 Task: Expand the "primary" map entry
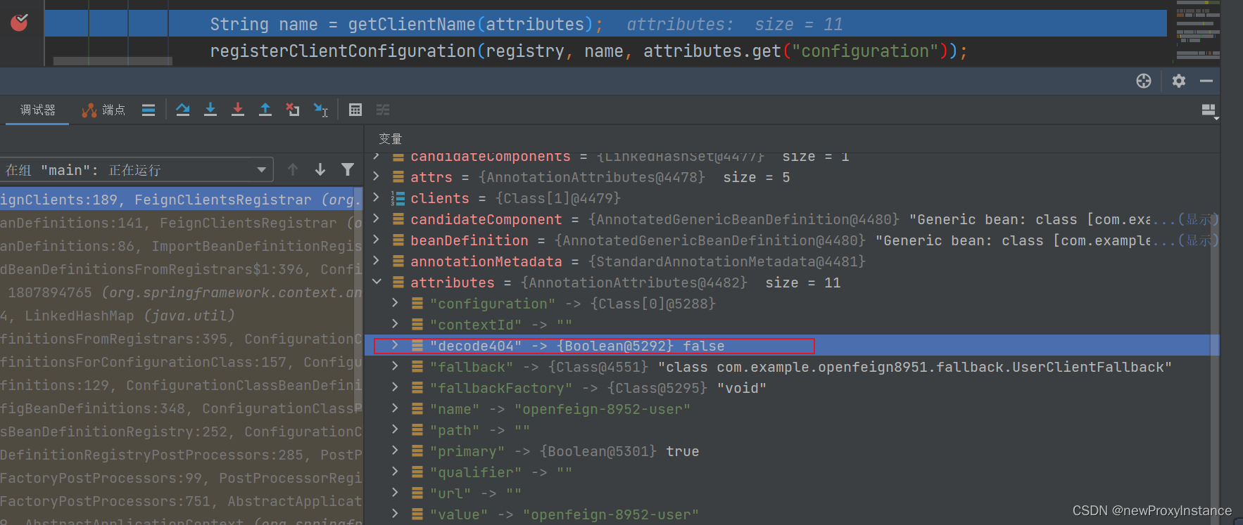[x=396, y=451]
